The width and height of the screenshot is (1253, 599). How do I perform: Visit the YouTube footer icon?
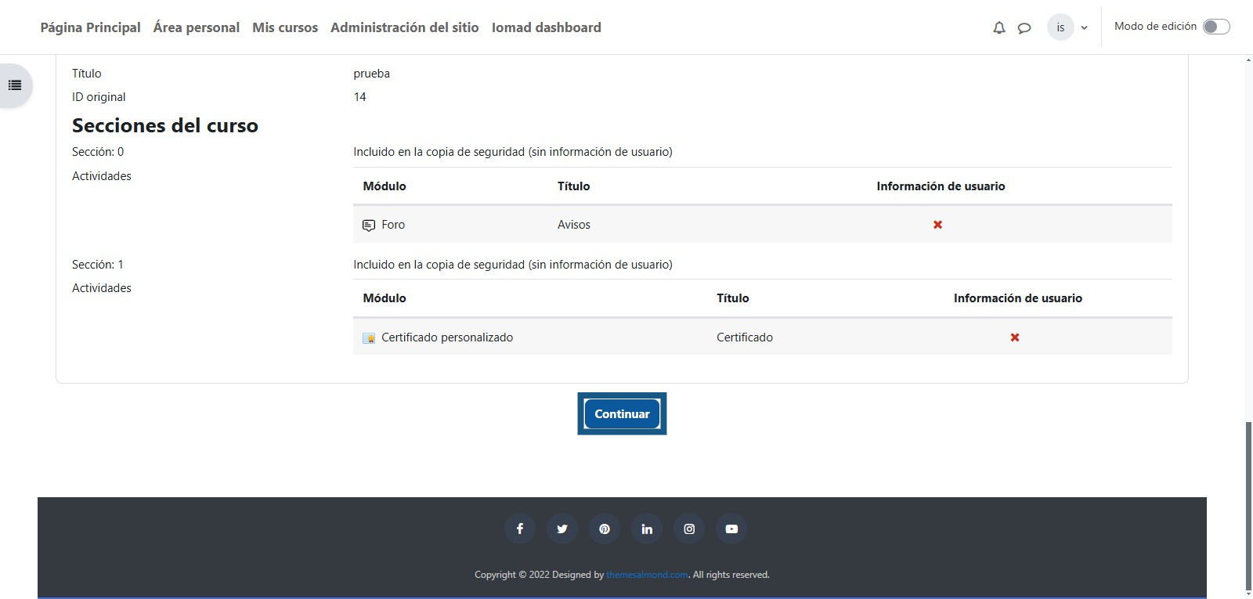coord(731,529)
